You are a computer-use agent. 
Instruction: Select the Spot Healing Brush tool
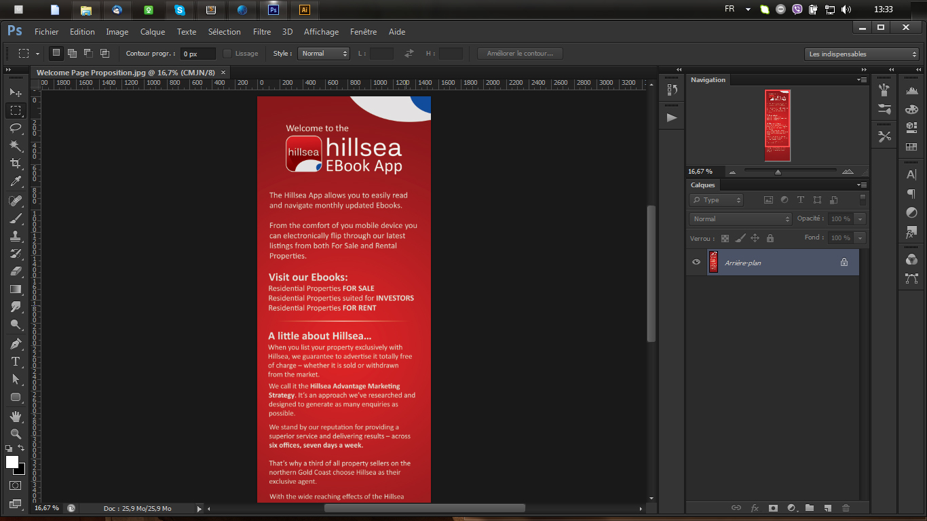(x=16, y=201)
